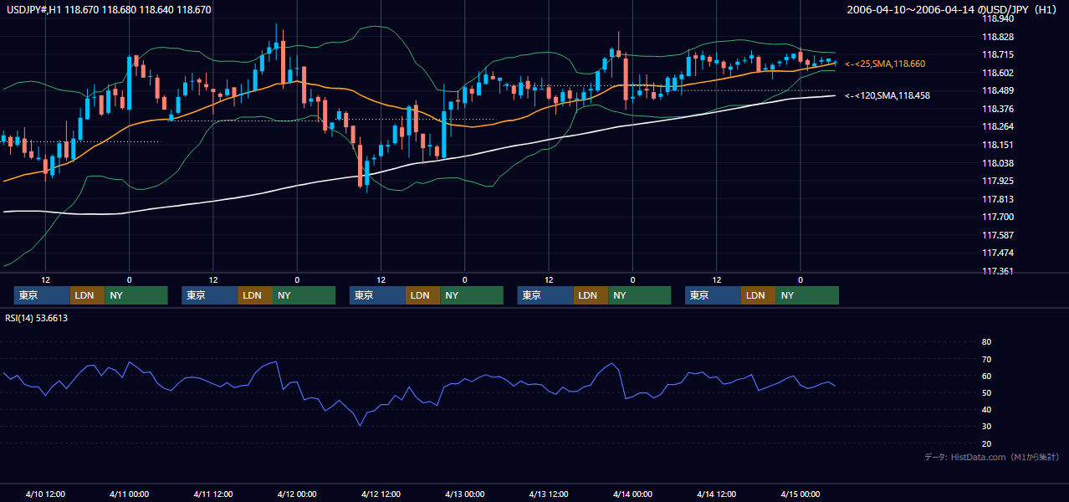Click the RSI scale value 40
The width and height of the screenshot is (1069, 502).
click(986, 410)
